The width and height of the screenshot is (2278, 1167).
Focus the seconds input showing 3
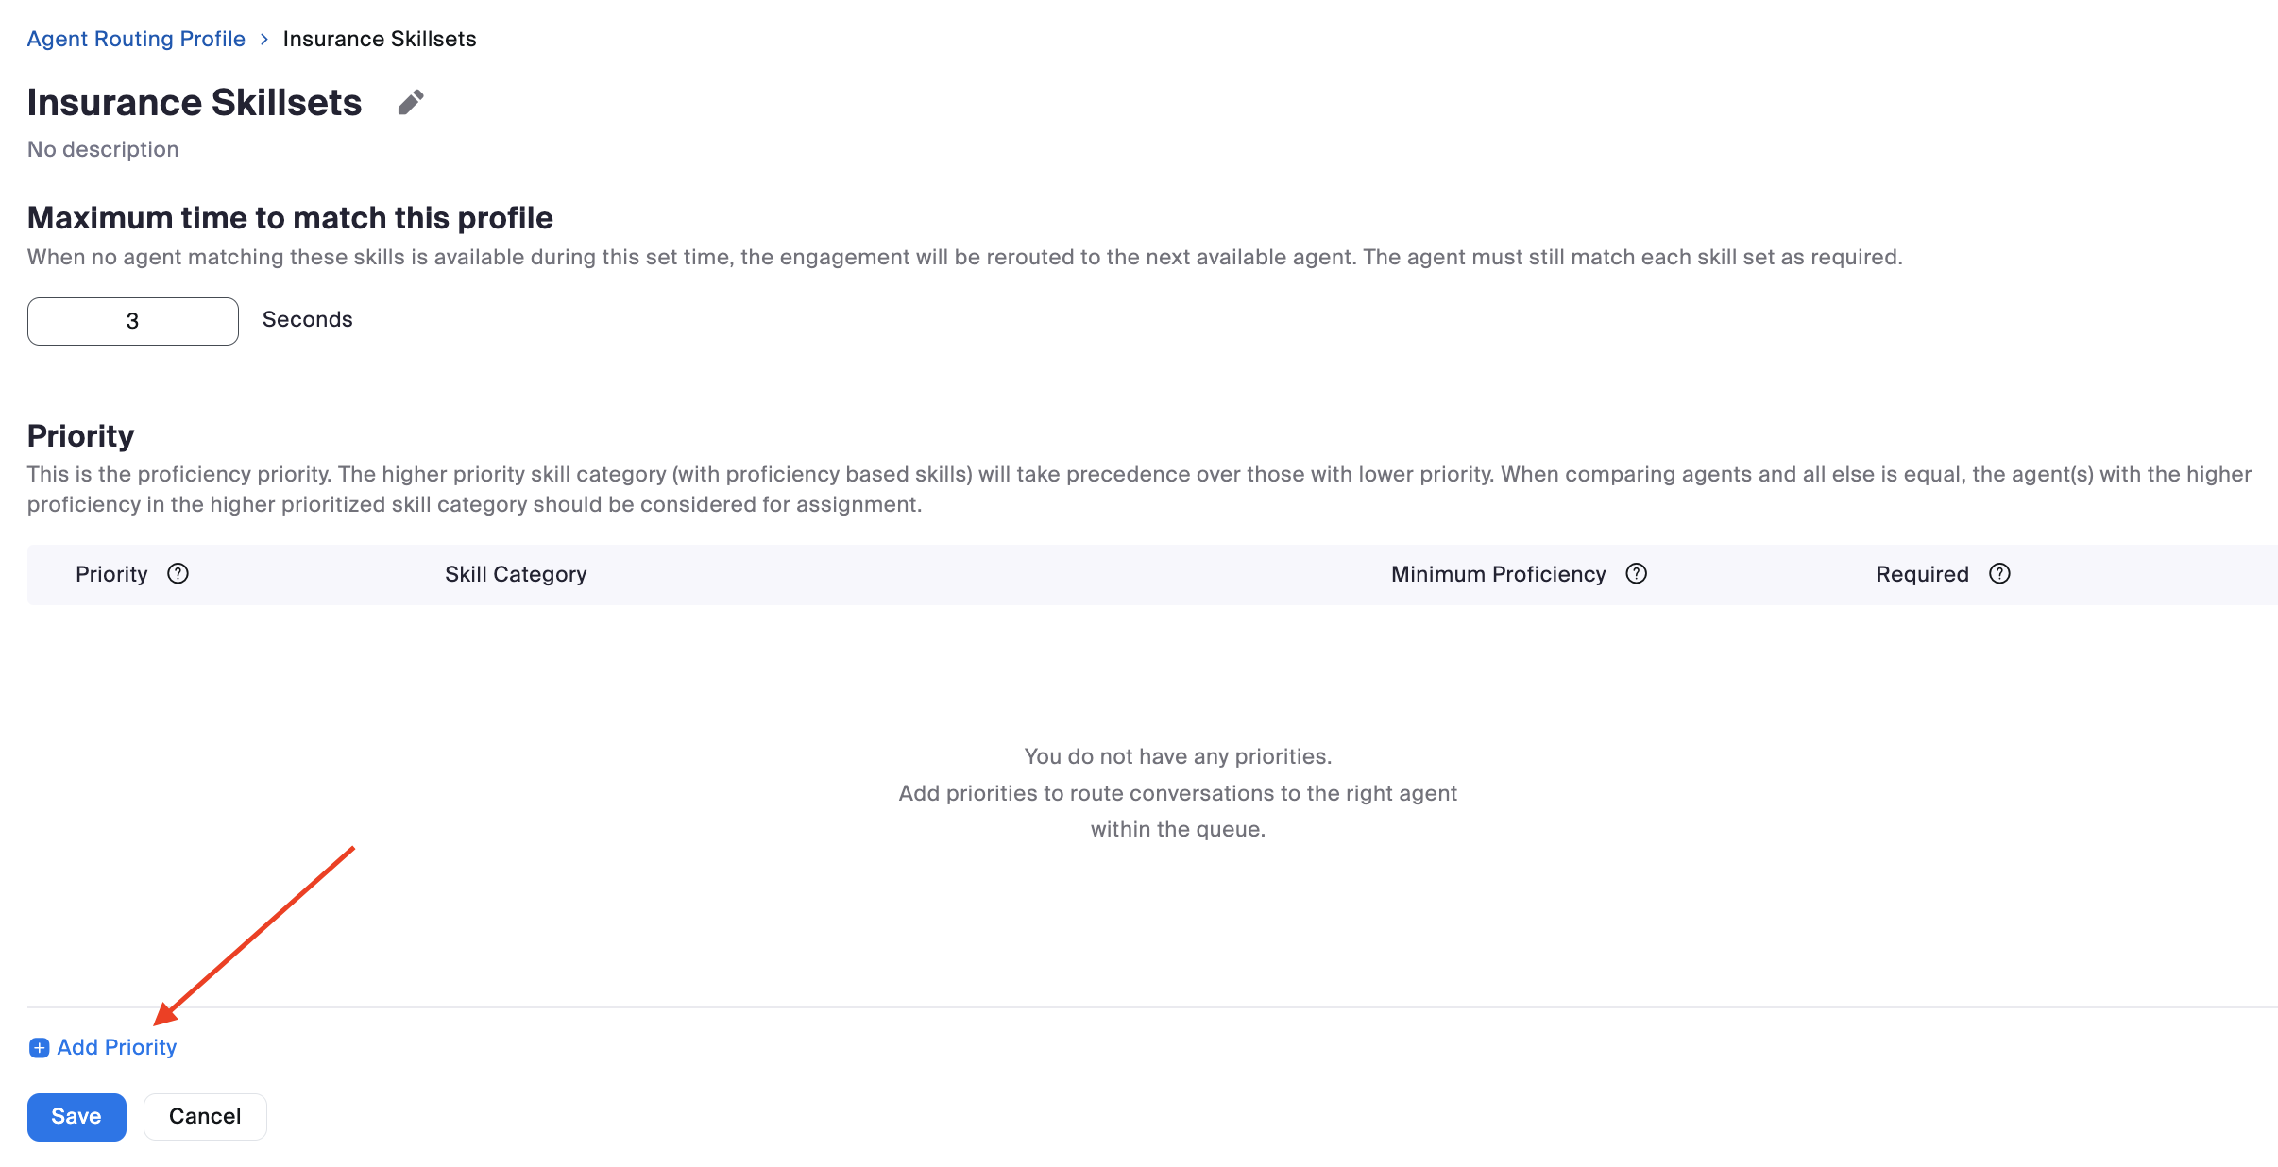coord(133,321)
